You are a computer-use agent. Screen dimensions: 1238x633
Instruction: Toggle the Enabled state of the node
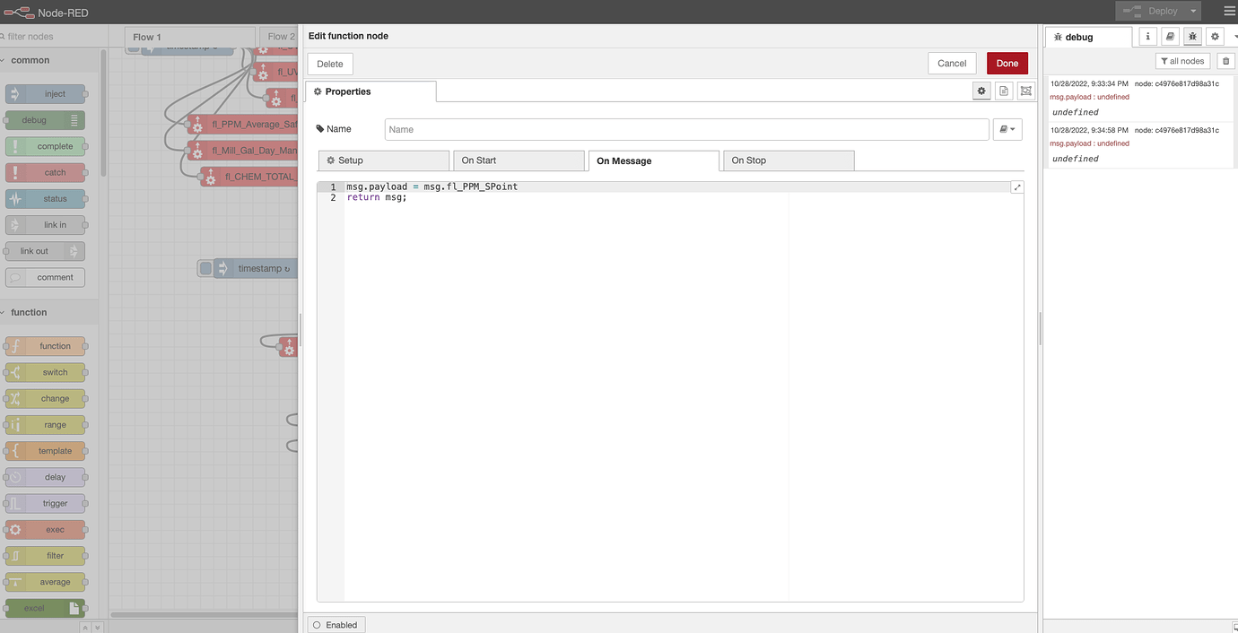click(336, 625)
